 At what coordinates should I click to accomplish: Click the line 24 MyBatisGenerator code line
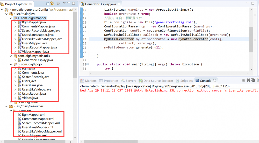(x=169, y=39)
